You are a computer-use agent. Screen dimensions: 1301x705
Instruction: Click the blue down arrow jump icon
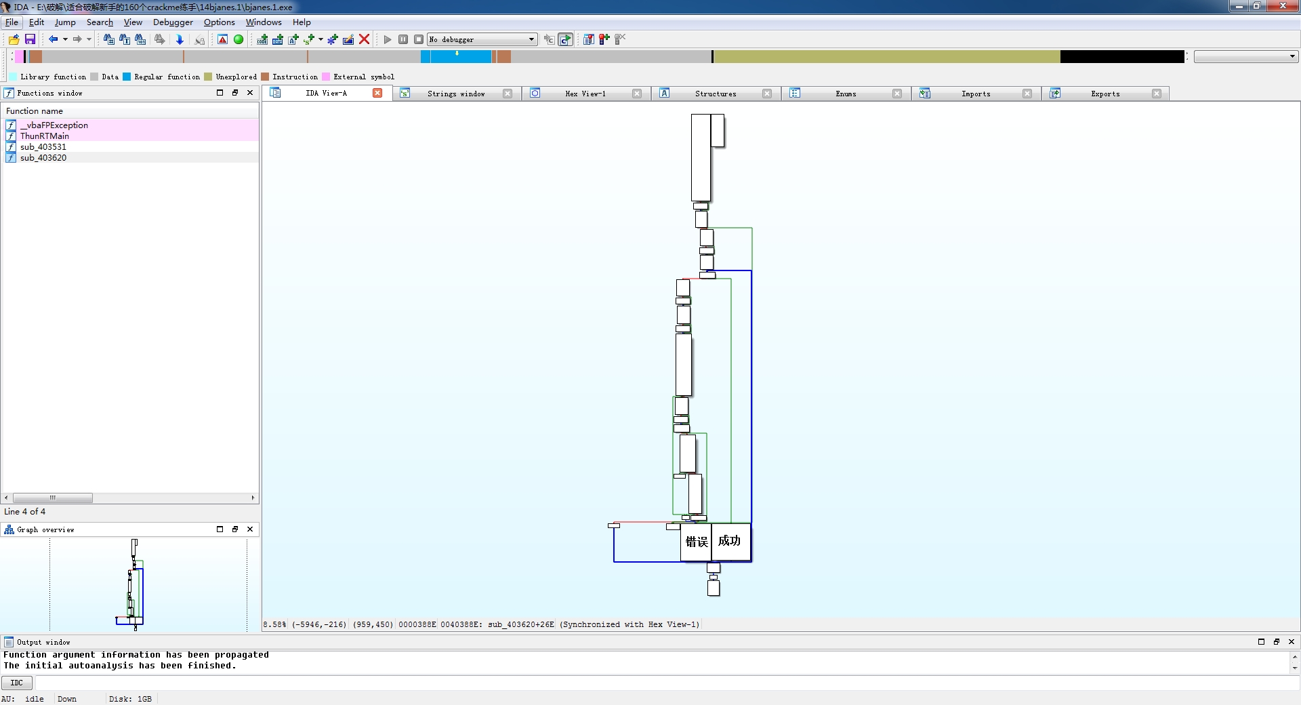(180, 39)
